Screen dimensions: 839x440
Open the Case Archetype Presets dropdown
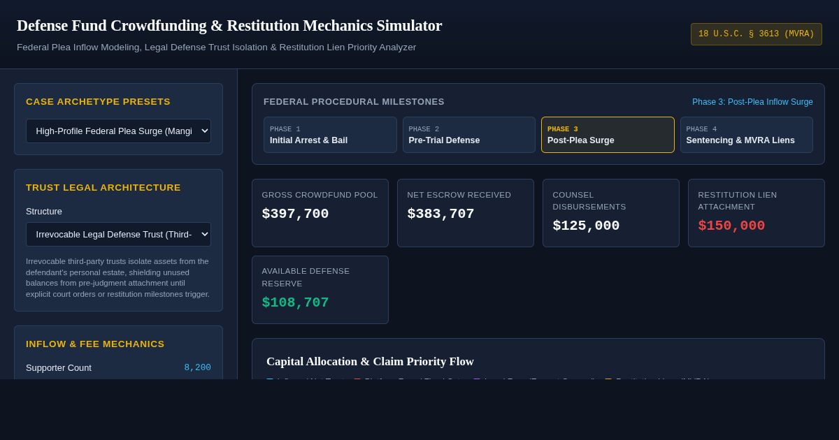[118, 131]
